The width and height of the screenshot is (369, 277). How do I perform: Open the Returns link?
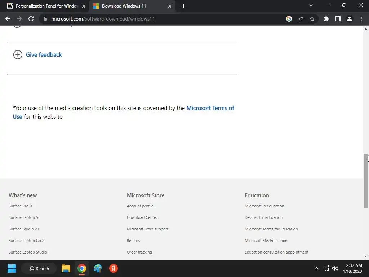133,241
